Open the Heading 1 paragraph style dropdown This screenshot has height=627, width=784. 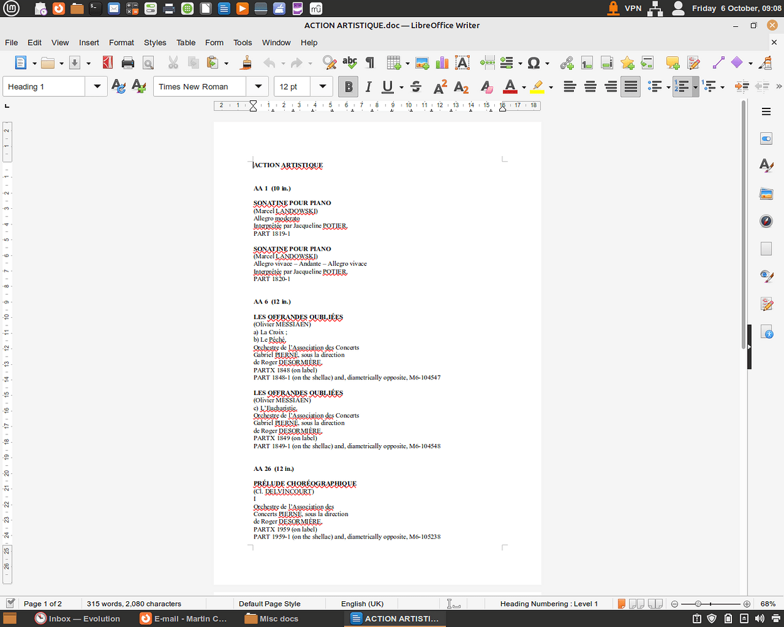tap(97, 87)
